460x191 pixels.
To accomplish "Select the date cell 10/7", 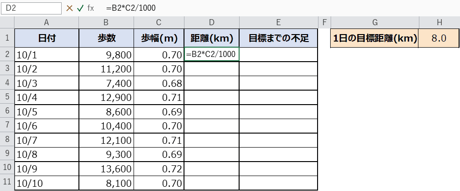I will [47, 140].
